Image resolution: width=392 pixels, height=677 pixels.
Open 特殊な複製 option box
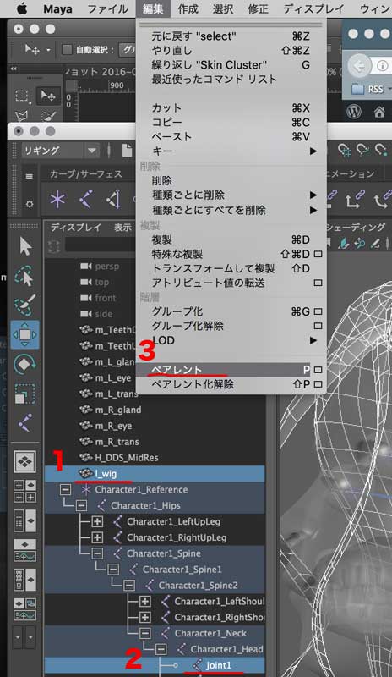[318, 255]
